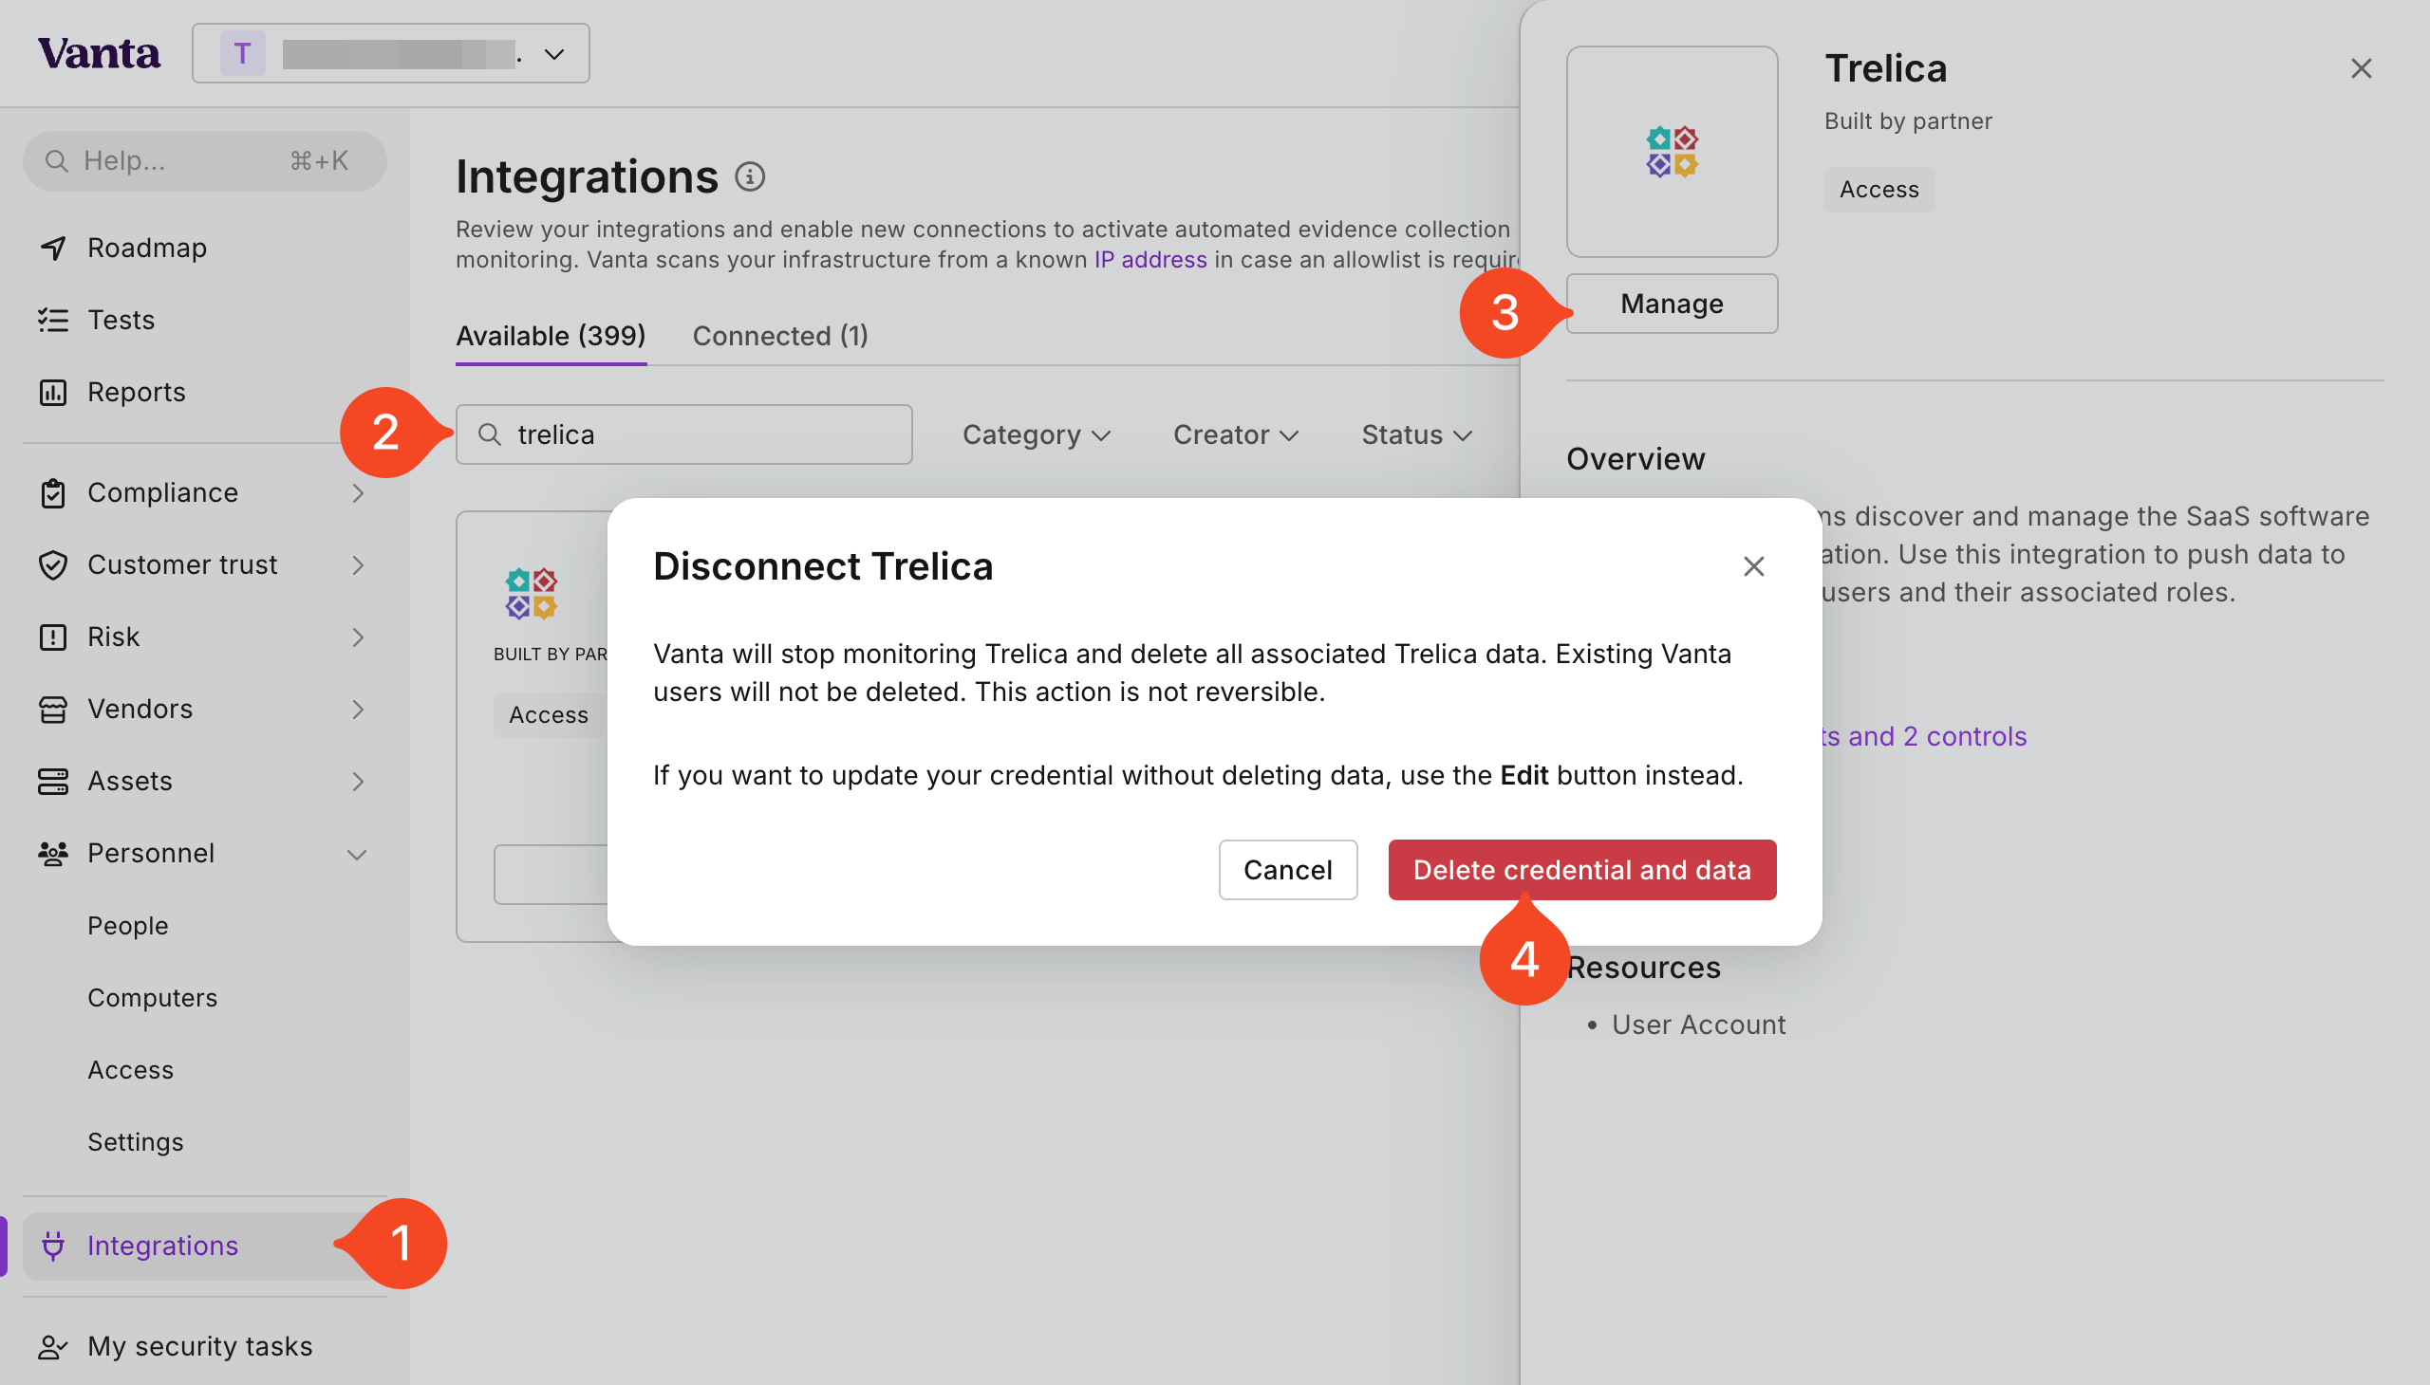
Task: Switch to the Connected (1) tab
Action: [780, 336]
